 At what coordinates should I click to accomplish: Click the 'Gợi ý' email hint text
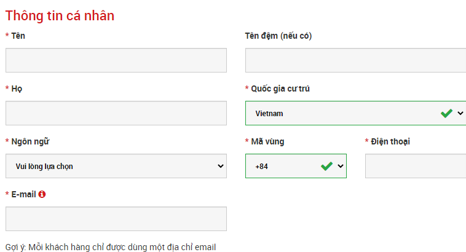pyautogui.click(x=111, y=247)
